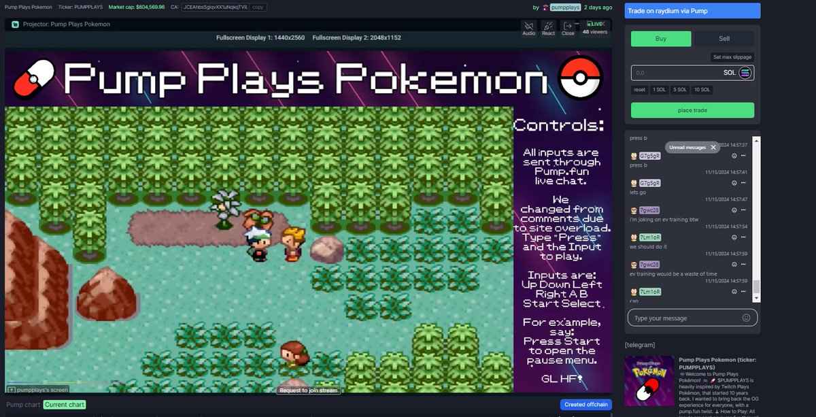Screen dimensions: 816x417
Task: Open Set max slippage settings
Action: pos(732,57)
